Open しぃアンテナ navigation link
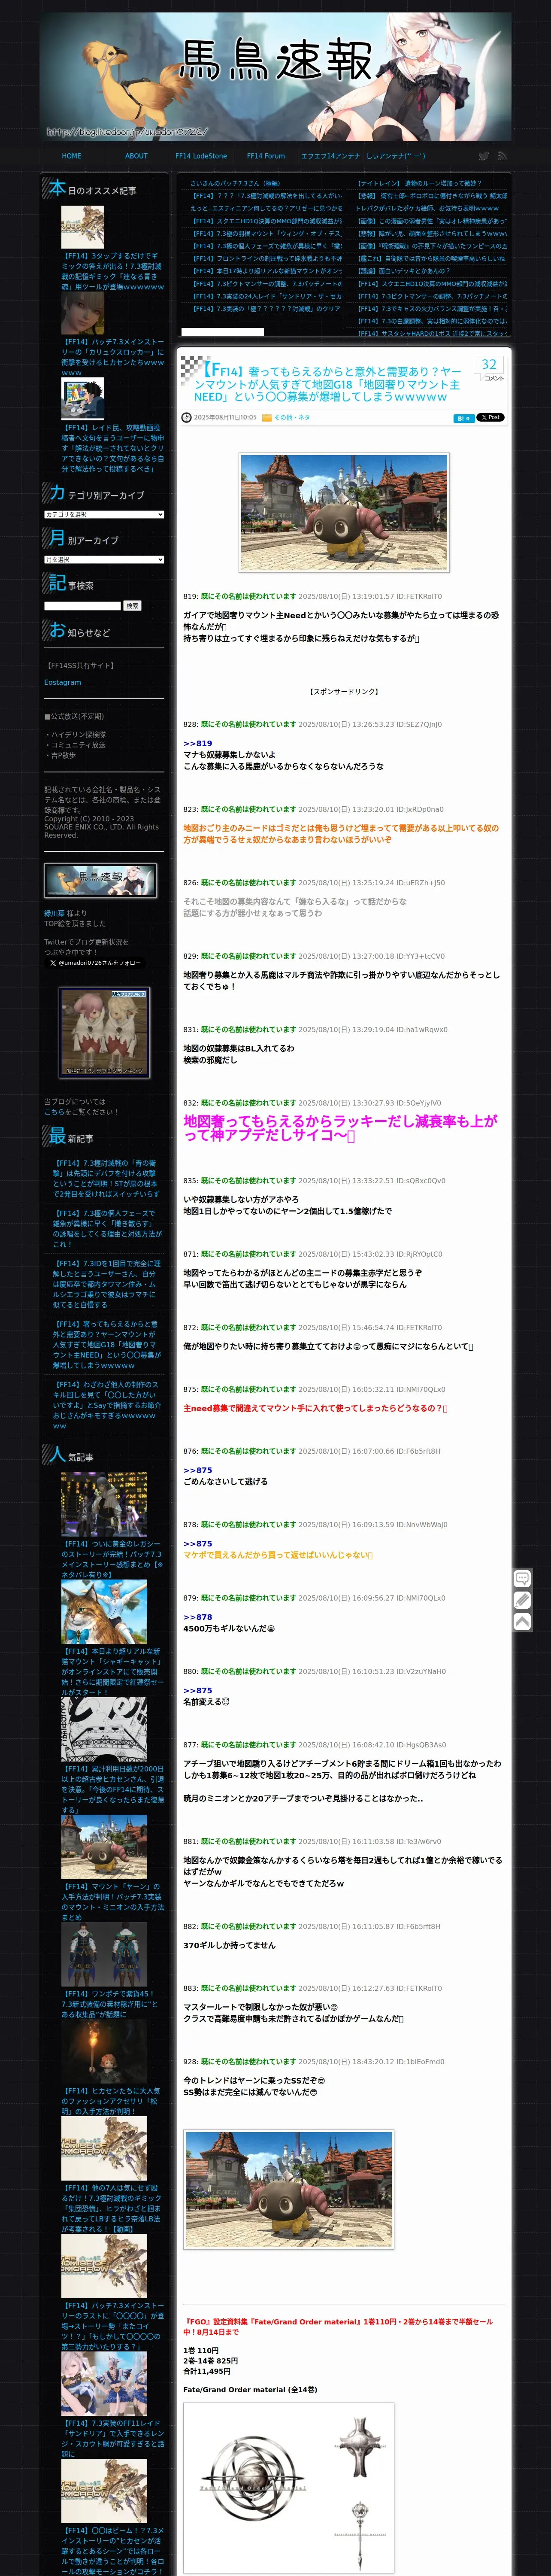The image size is (551, 2576). 396,156
